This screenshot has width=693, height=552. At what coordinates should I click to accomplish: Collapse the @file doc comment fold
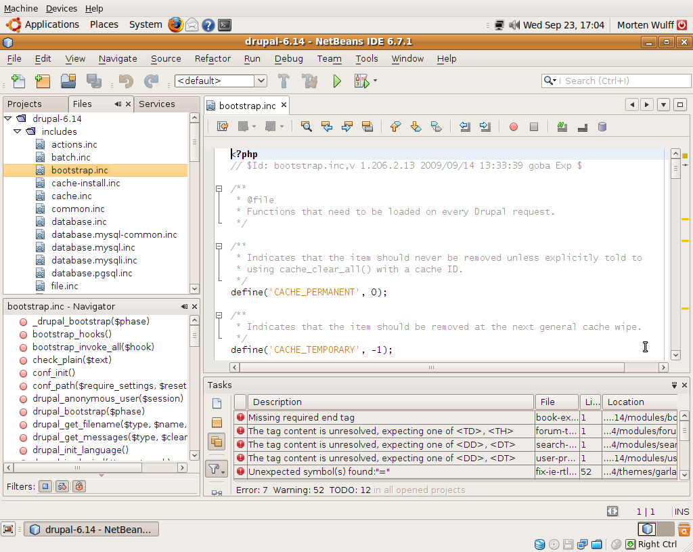(x=219, y=188)
